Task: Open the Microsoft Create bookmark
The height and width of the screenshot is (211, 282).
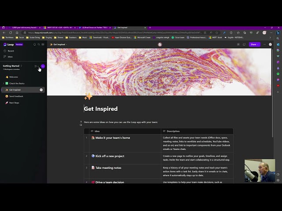Action: click(142, 37)
